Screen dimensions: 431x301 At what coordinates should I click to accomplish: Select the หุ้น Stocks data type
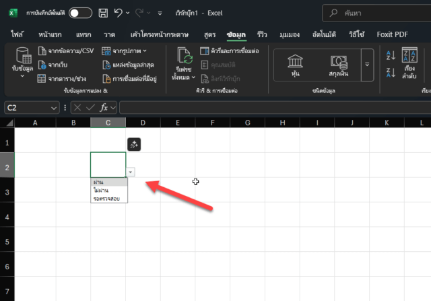point(295,65)
